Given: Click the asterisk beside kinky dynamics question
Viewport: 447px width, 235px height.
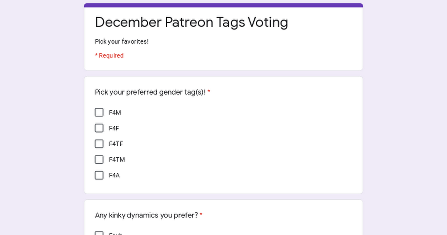Looking at the screenshot, I should pyautogui.click(x=201, y=215).
